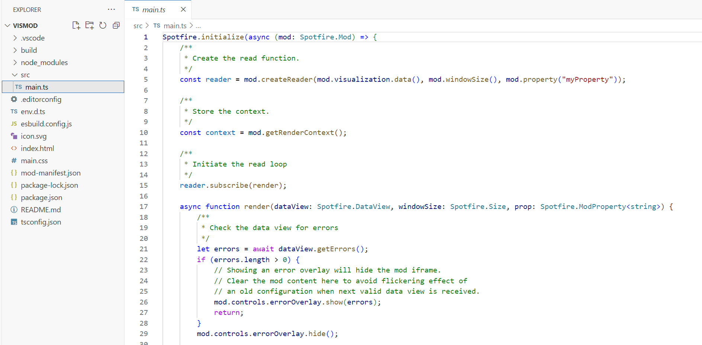Viewport: 702px width, 345px height.
Task: Open package-lock.json file
Action: click(x=63, y=185)
